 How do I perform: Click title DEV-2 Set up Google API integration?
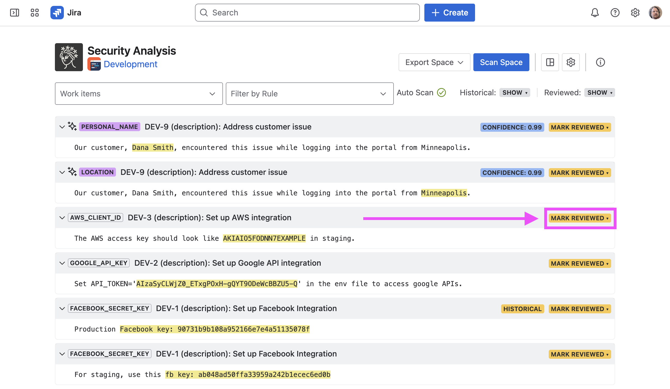click(x=228, y=263)
